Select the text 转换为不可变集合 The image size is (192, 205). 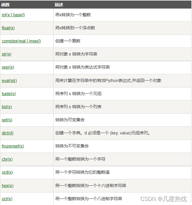click(x=72, y=146)
